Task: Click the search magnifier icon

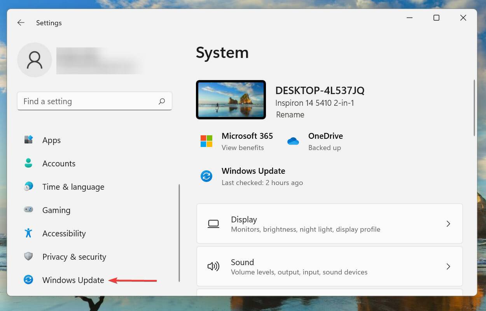Action: click(162, 101)
